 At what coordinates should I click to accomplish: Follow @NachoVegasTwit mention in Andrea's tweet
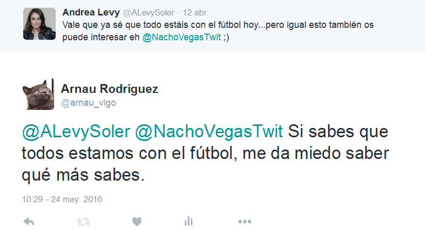pyautogui.click(x=182, y=37)
